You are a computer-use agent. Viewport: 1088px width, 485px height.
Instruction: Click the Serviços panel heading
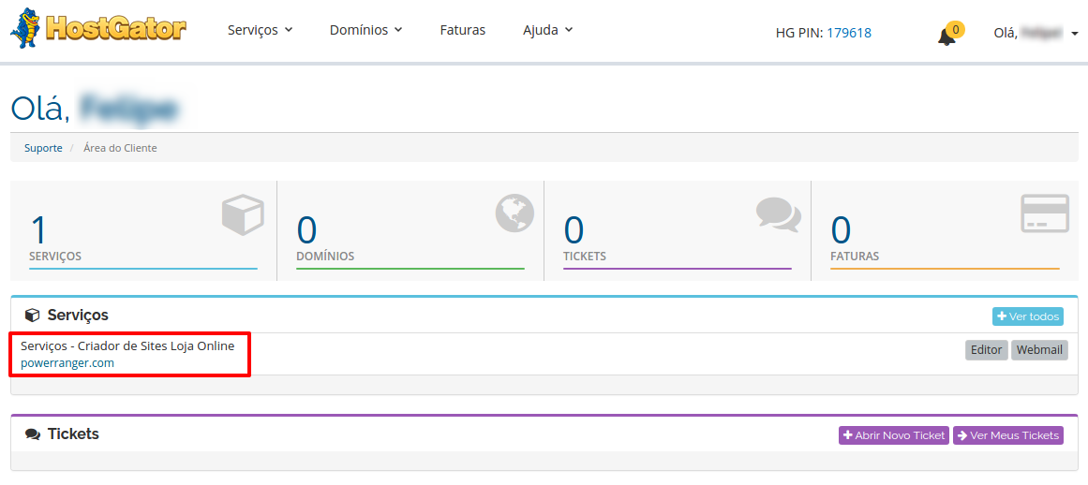pos(78,316)
